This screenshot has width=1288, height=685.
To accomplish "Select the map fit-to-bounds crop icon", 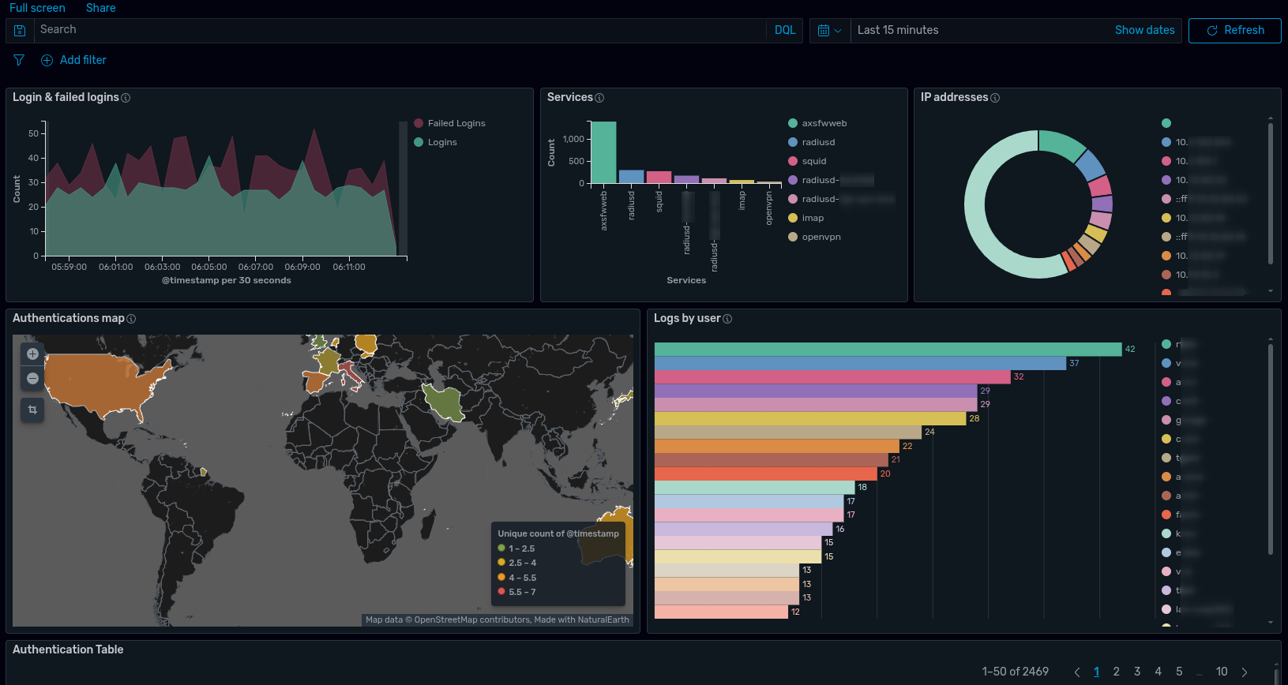I will point(32,410).
